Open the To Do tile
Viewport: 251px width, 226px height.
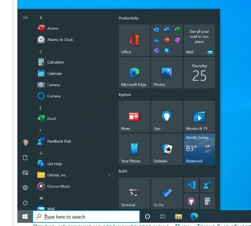coord(167,193)
